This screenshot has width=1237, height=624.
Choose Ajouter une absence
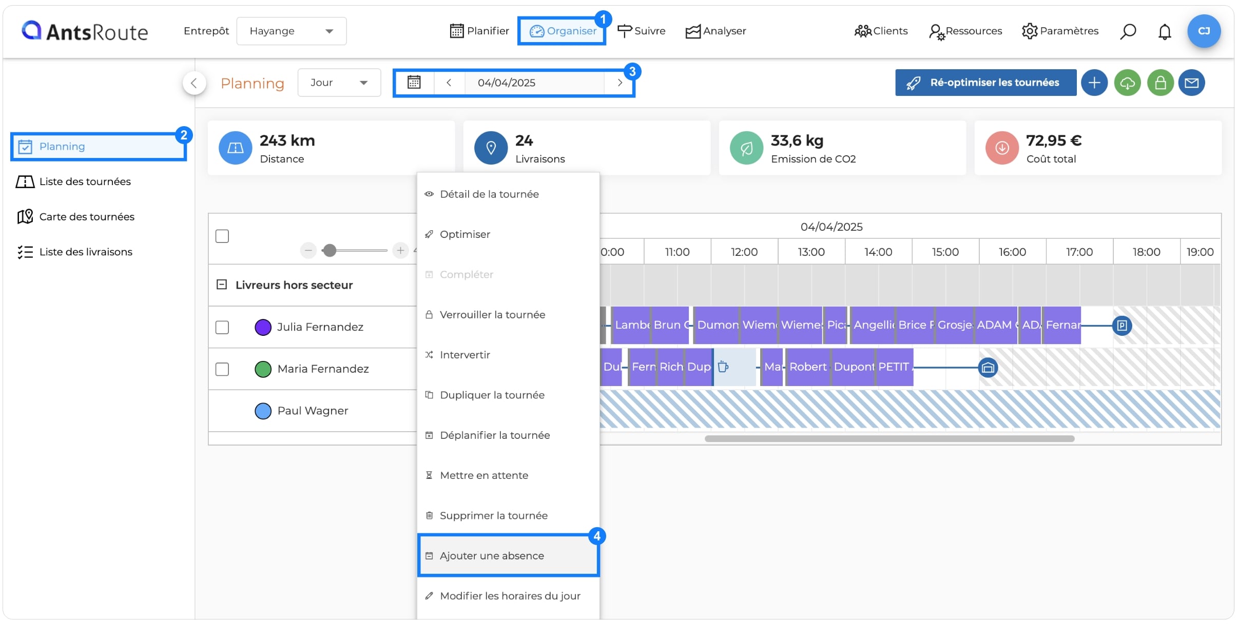point(508,556)
